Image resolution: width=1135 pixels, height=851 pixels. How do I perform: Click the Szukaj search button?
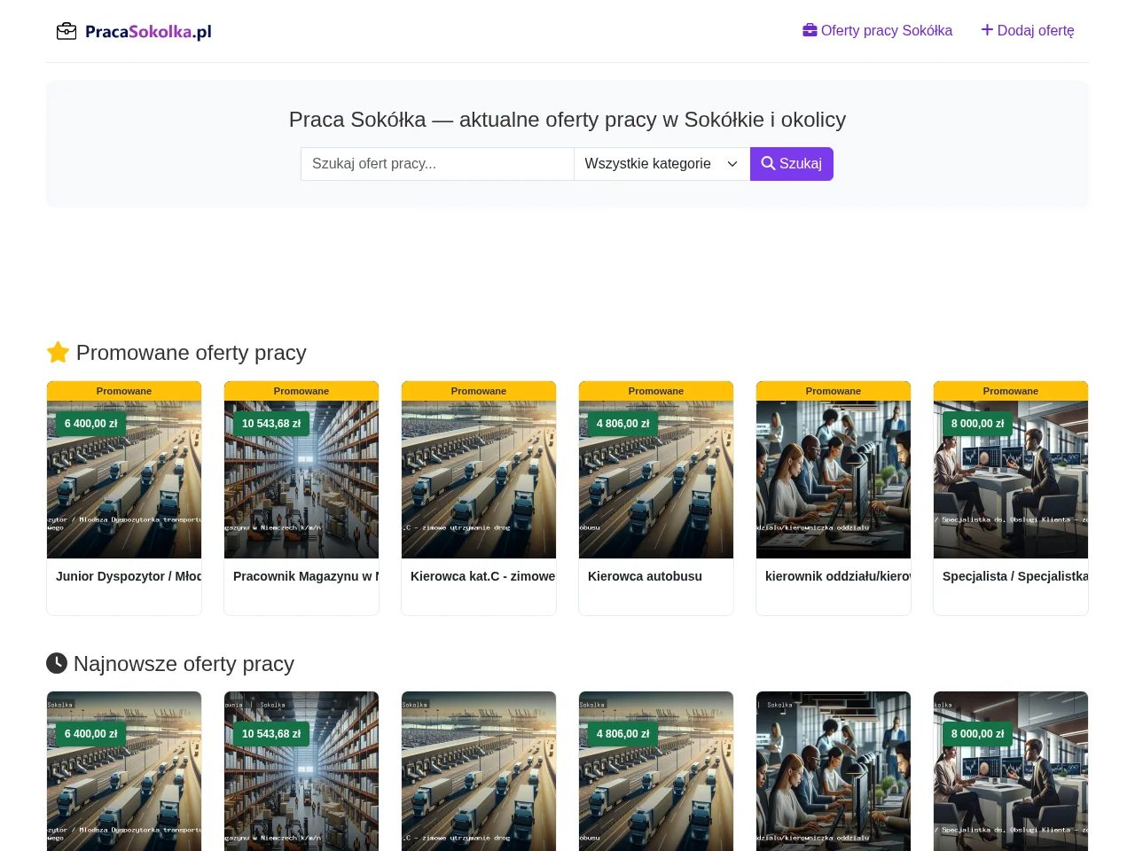click(x=792, y=164)
